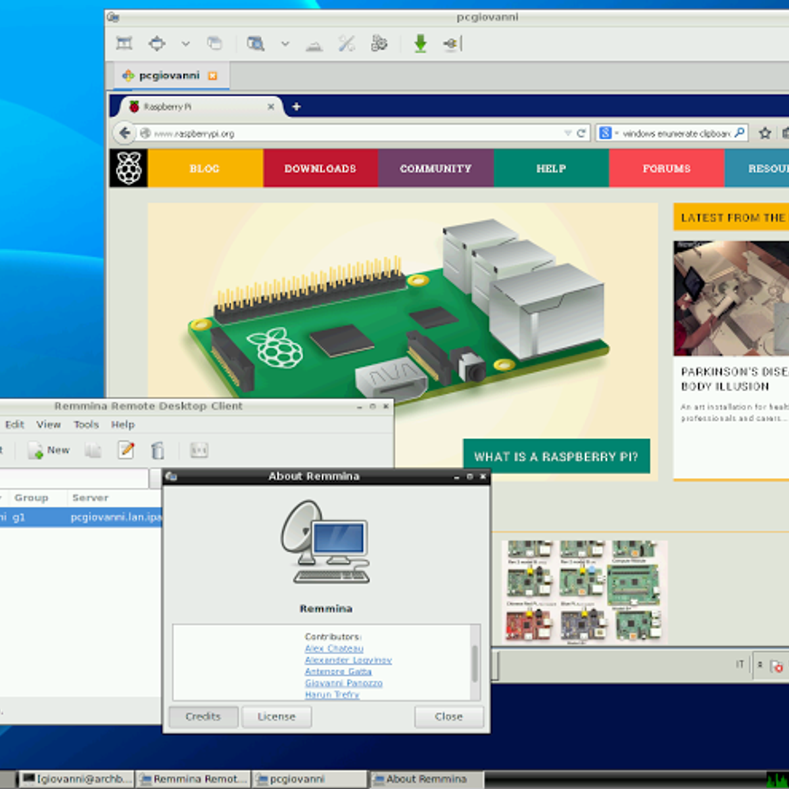Open a new browser tab with plus
This screenshot has width=789, height=789.
(x=297, y=107)
